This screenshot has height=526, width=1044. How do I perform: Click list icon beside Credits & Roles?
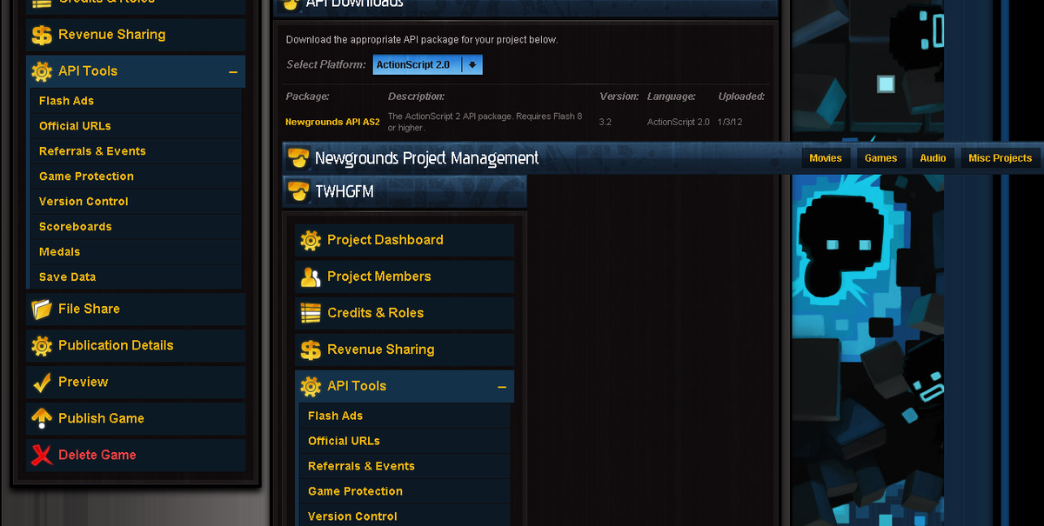(x=311, y=313)
